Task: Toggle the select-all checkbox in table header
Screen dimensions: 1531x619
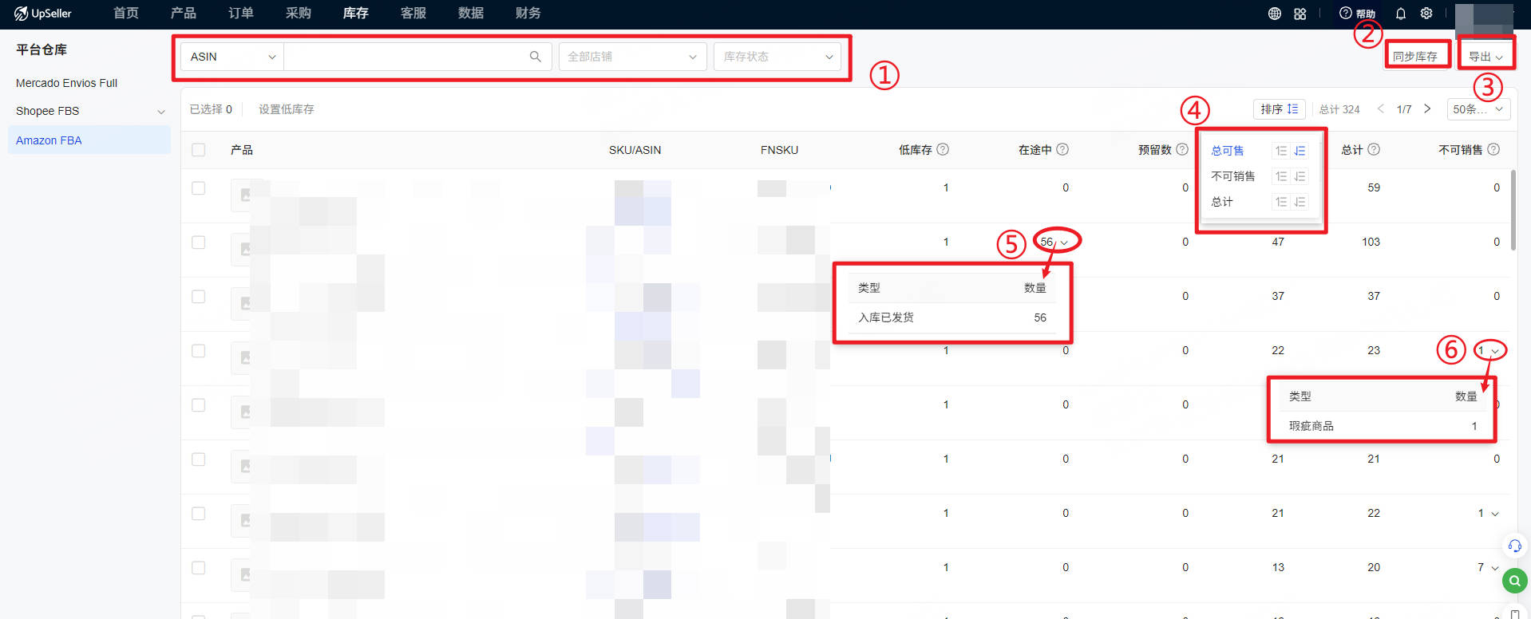Action: tap(199, 149)
